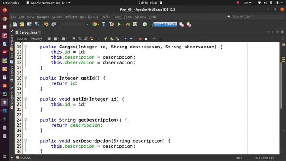Viewport: 286px width, 161px height.
Task: Open the Apache NetBeans IDE 12.3 app menu
Action: pos(49,3)
